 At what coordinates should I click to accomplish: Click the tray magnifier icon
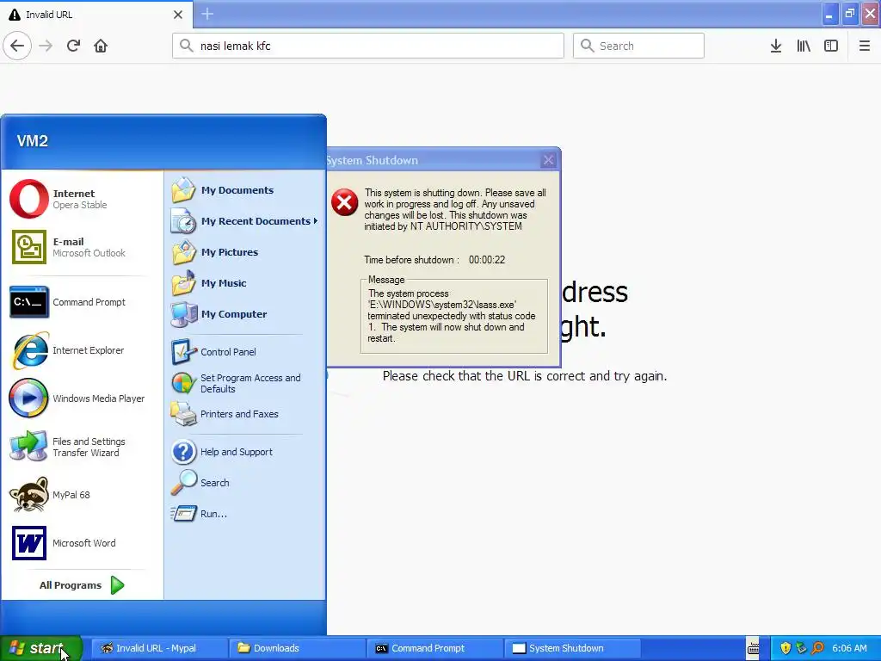817,648
